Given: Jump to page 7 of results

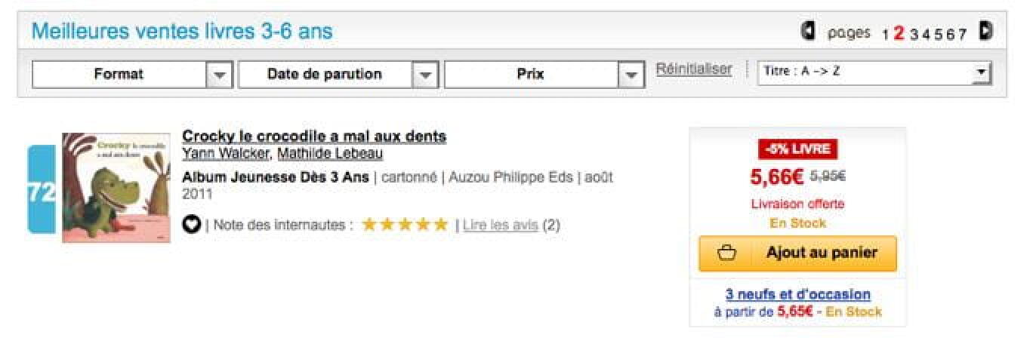Looking at the screenshot, I should [962, 34].
